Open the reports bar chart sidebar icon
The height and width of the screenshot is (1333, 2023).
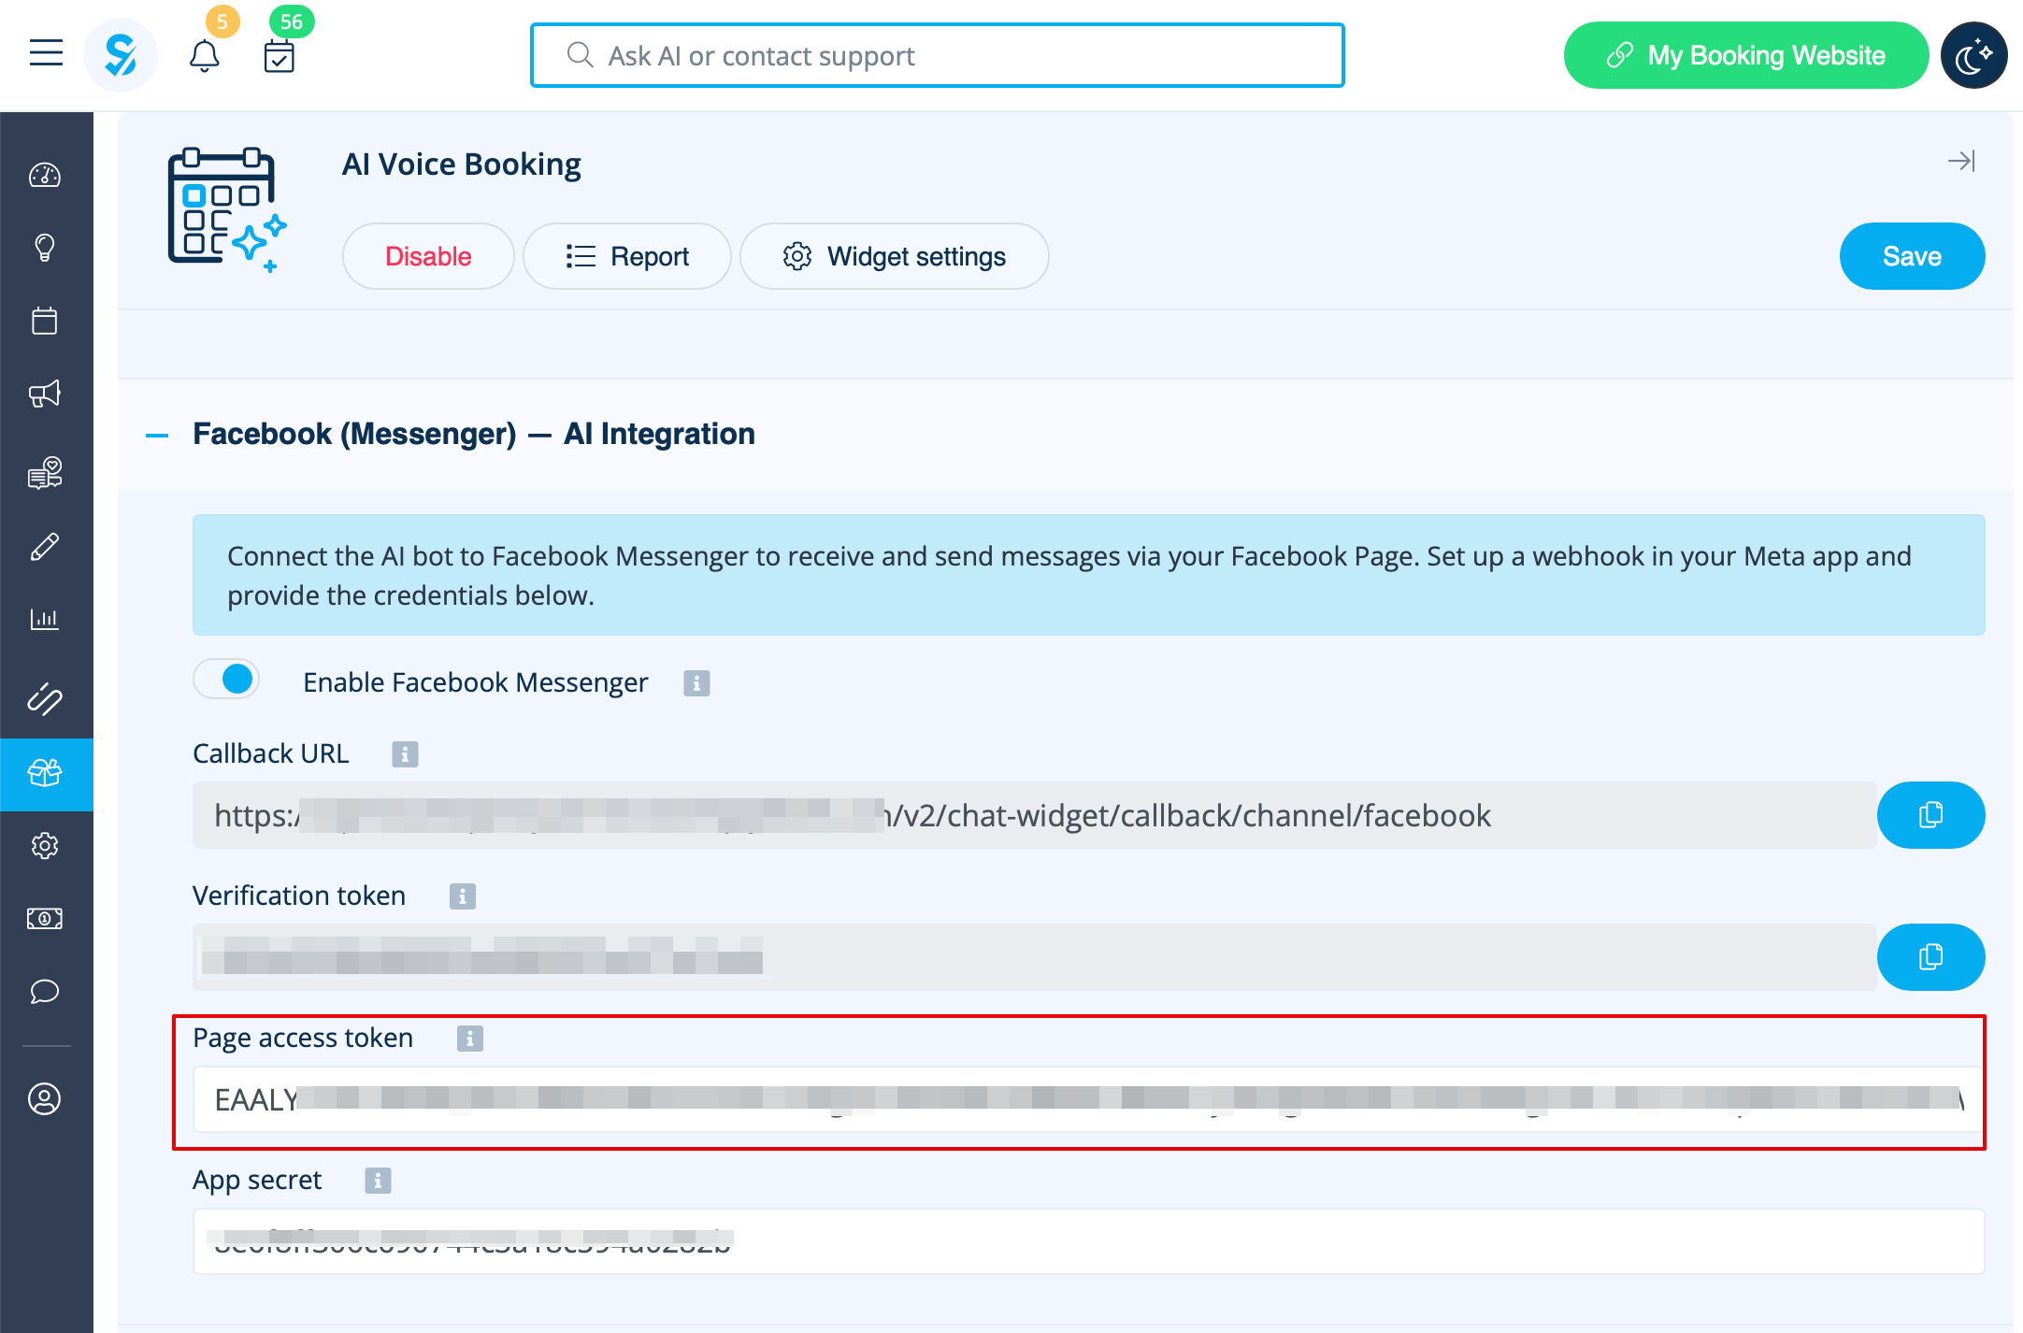[x=45, y=618]
